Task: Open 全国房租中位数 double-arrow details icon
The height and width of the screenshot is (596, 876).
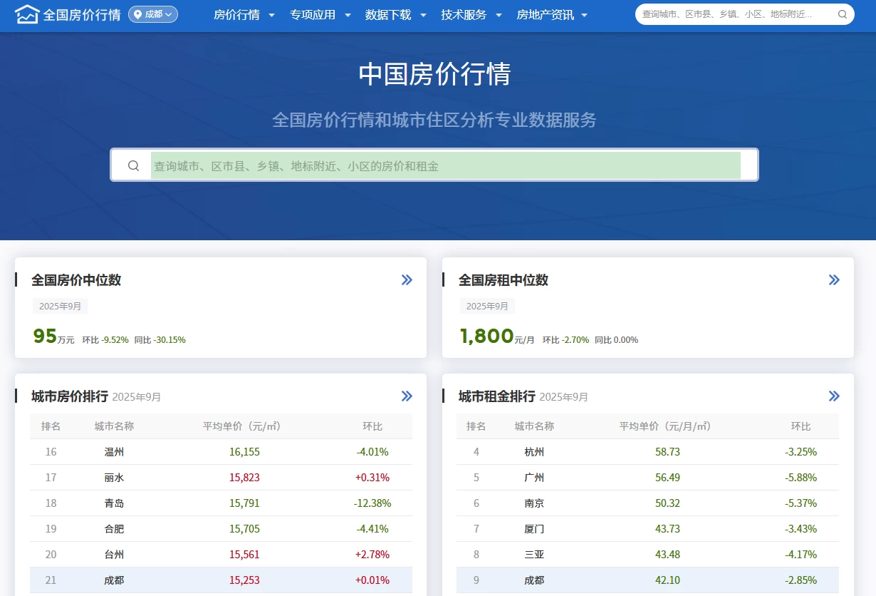Action: (x=834, y=280)
